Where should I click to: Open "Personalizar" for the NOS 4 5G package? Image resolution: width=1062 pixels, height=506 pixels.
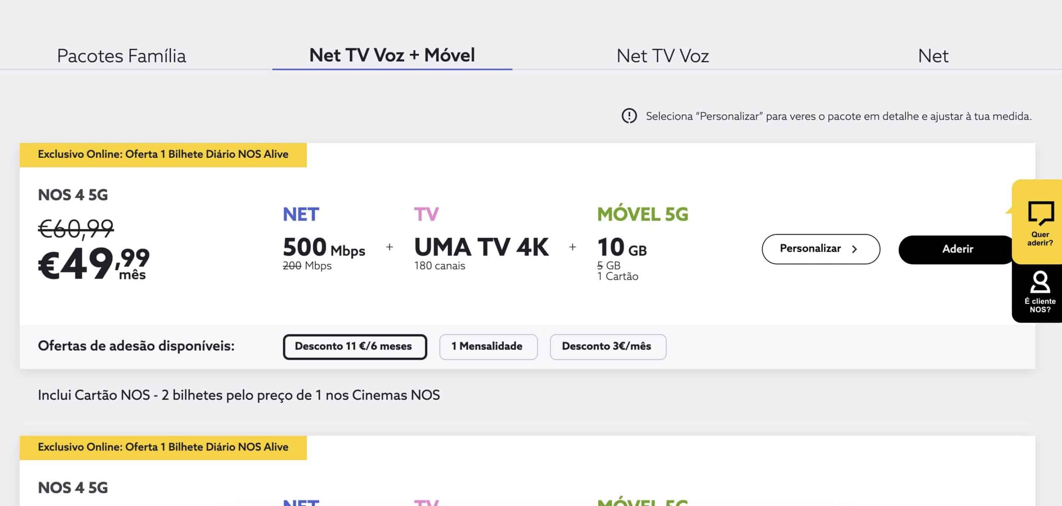click(821, 249)
